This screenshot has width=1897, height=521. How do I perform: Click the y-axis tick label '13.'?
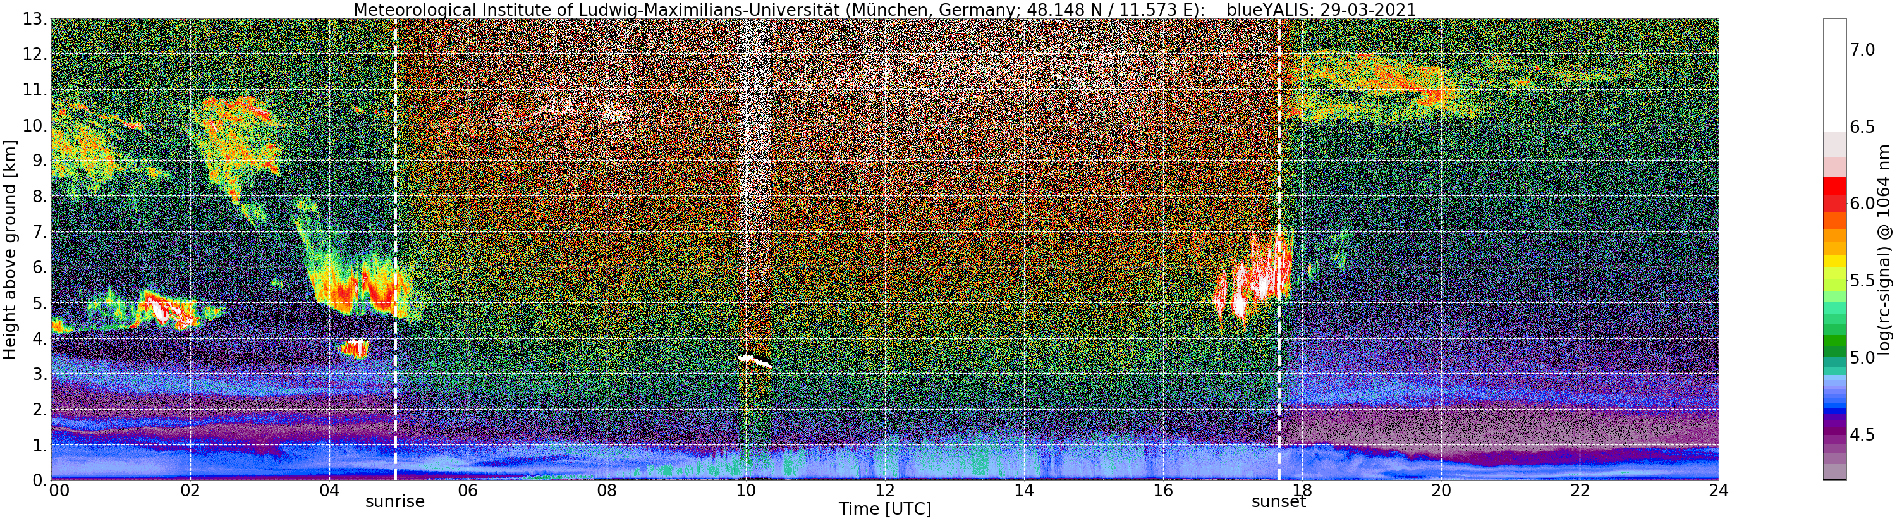[35, 19]
